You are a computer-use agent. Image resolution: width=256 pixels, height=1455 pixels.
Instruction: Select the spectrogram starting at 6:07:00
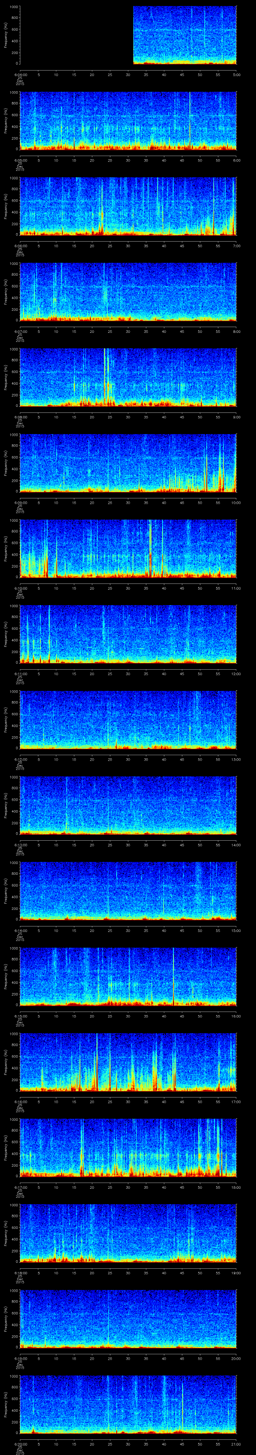tap(128, 292)
